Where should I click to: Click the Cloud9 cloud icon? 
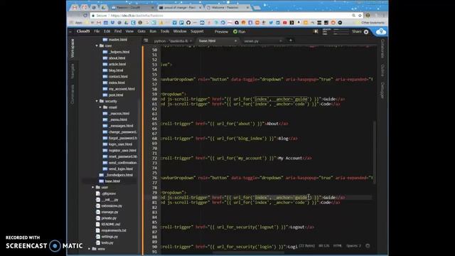381,31
